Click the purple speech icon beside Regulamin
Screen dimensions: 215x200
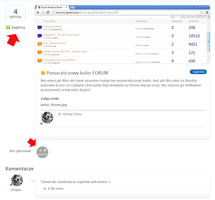coord(40,36)
